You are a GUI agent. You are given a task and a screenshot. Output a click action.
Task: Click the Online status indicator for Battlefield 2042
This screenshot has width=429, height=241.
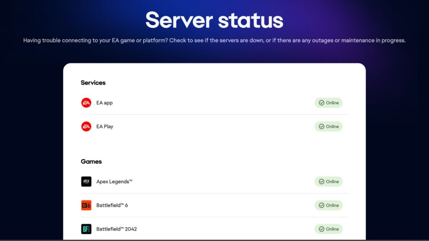pyautogui.click(x=329, y=229)
